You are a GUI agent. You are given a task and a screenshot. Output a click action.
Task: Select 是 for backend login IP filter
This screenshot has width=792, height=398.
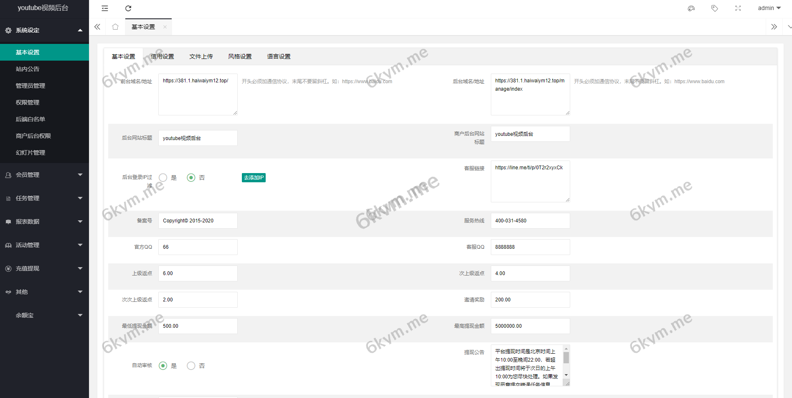(x=163, y=178)
